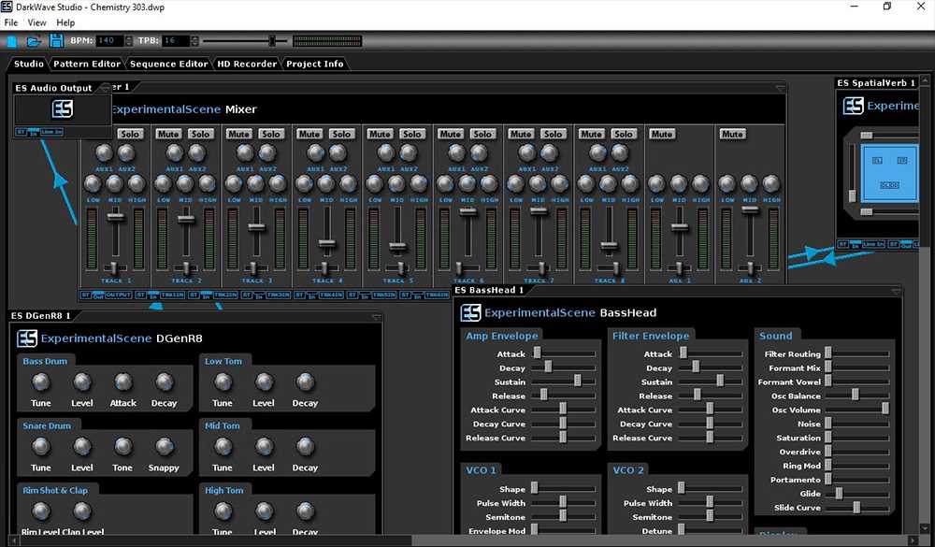Mute Track 1 in the mixer

[x=99, y=134]
